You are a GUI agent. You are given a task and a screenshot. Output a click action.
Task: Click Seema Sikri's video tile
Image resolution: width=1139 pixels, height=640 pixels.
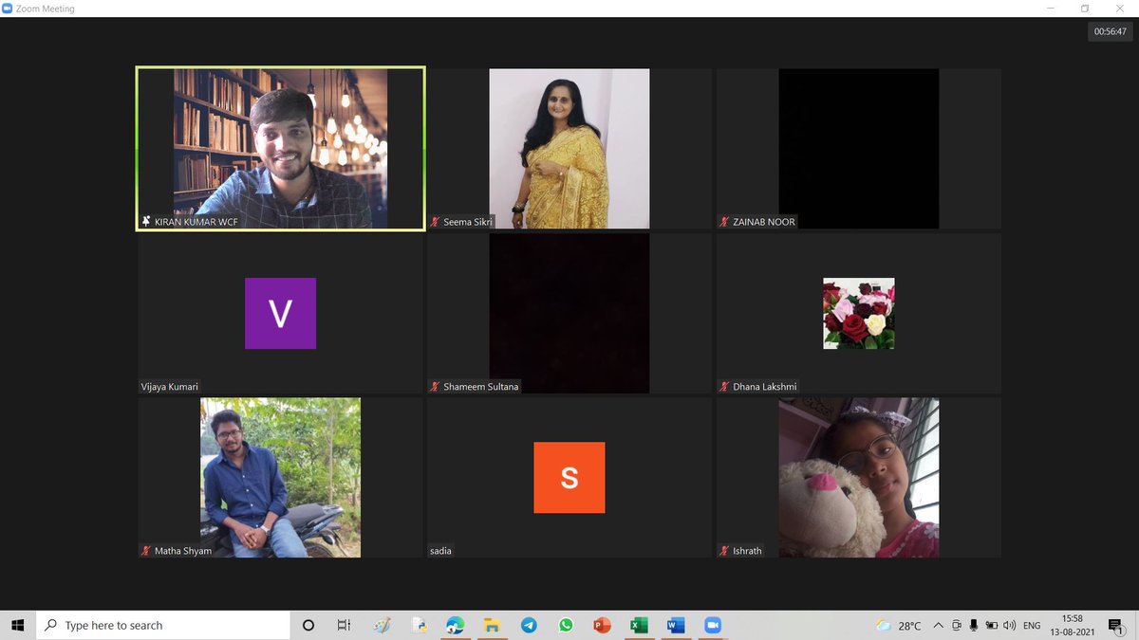pos(569,148)
